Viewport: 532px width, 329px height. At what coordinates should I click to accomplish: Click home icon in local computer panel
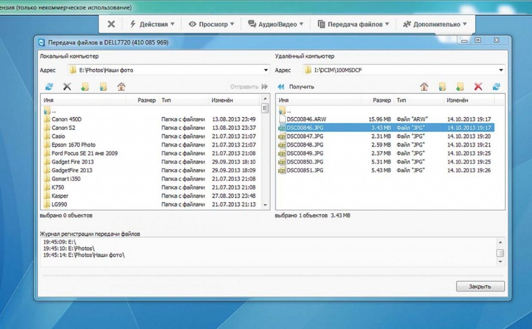(121, 87)
